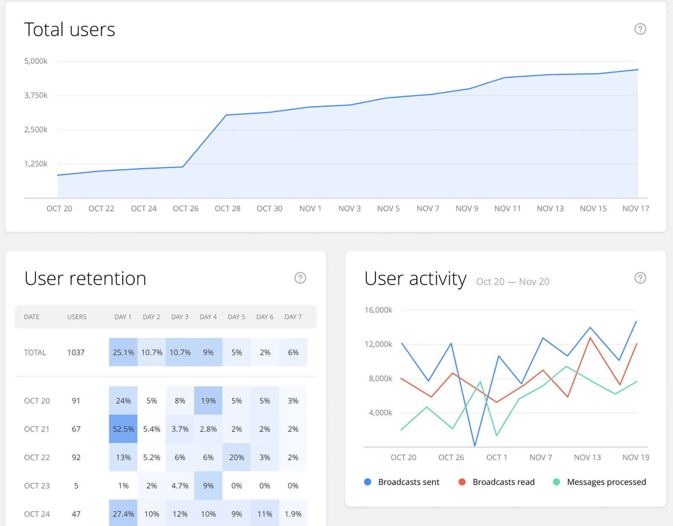Screen dimensions: 673x526
Task: Click the 25.1% cell in TOTAL row
Action: (x=123, y=352)
